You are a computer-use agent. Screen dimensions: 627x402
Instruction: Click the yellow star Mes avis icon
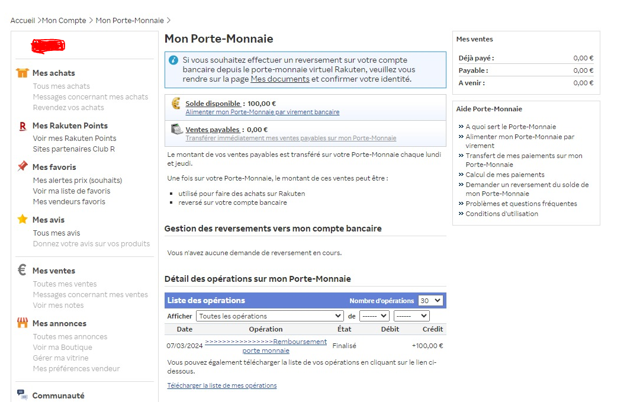pos(22,219)
